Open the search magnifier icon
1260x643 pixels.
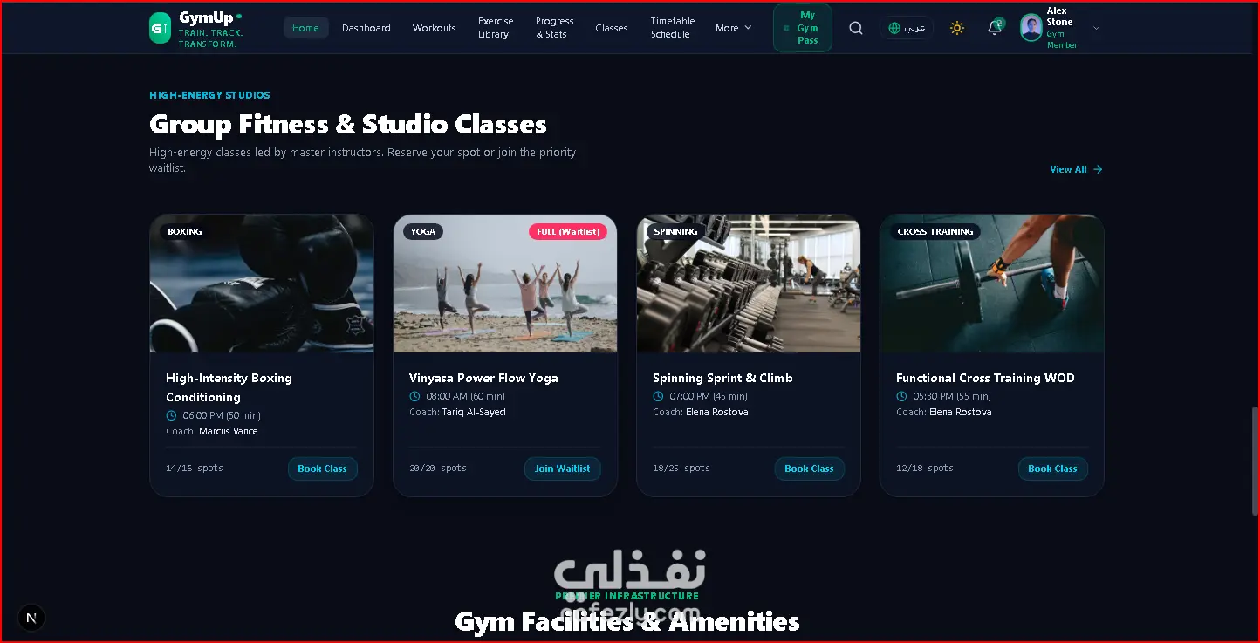click(x=856, y=28)
